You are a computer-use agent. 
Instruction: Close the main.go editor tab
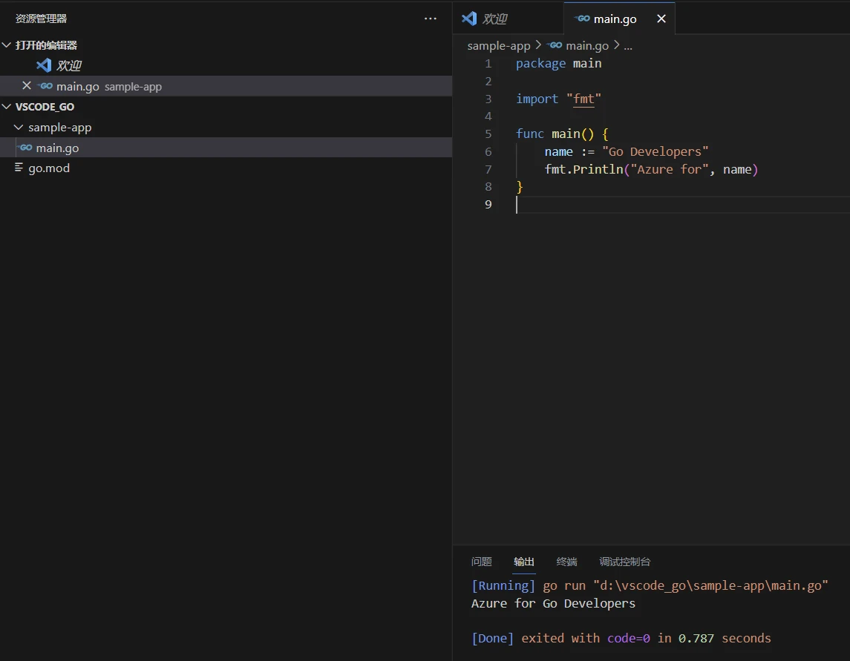coord(661,19)
